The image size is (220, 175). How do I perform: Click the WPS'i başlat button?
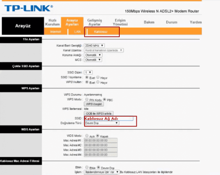coord(94,104)
